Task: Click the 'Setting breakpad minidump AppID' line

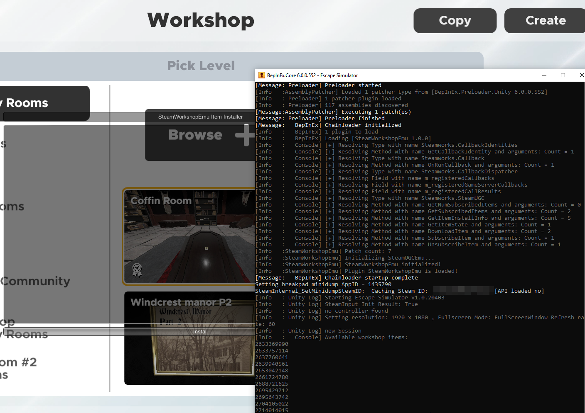Action: pyautogui.click(x=323, y=284)
